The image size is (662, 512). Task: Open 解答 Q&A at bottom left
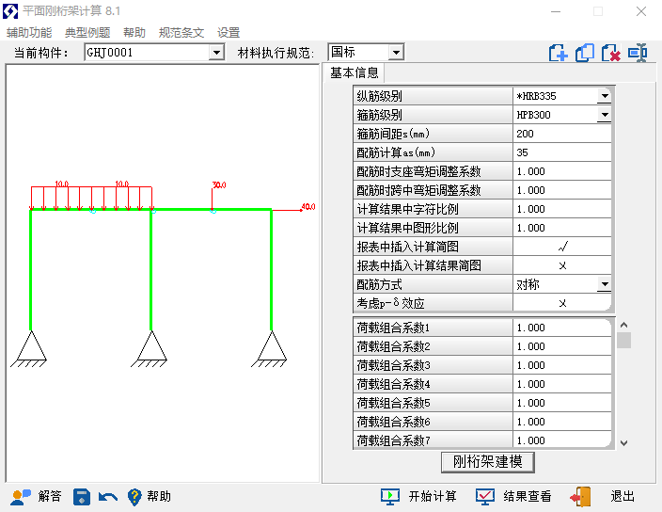pos(36,496)
